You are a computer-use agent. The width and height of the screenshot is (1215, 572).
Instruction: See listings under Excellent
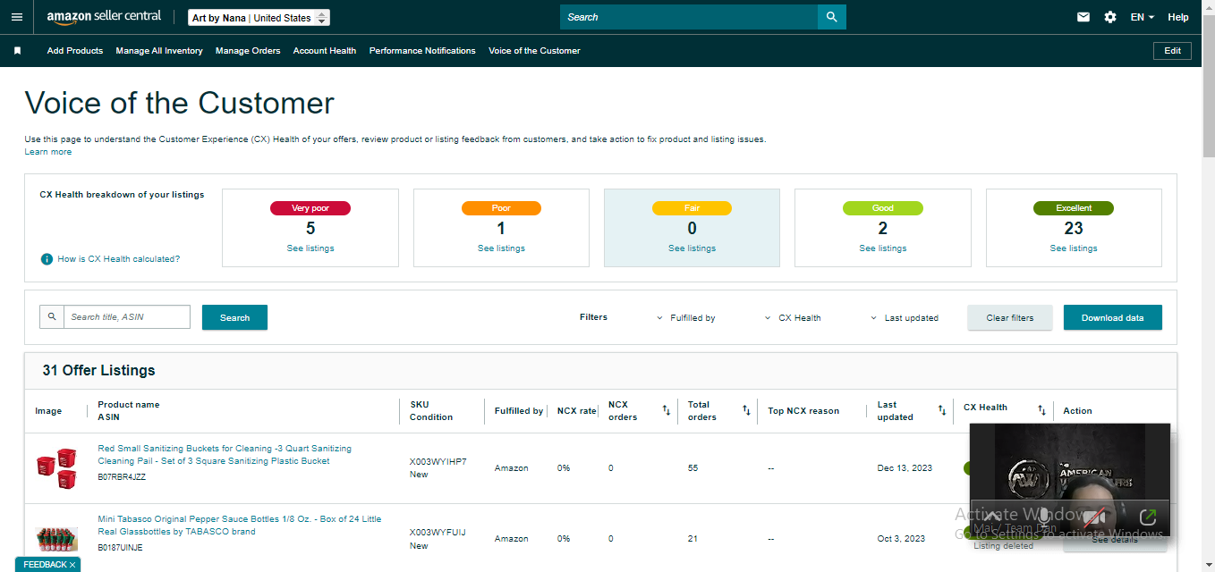point(1074,248)
